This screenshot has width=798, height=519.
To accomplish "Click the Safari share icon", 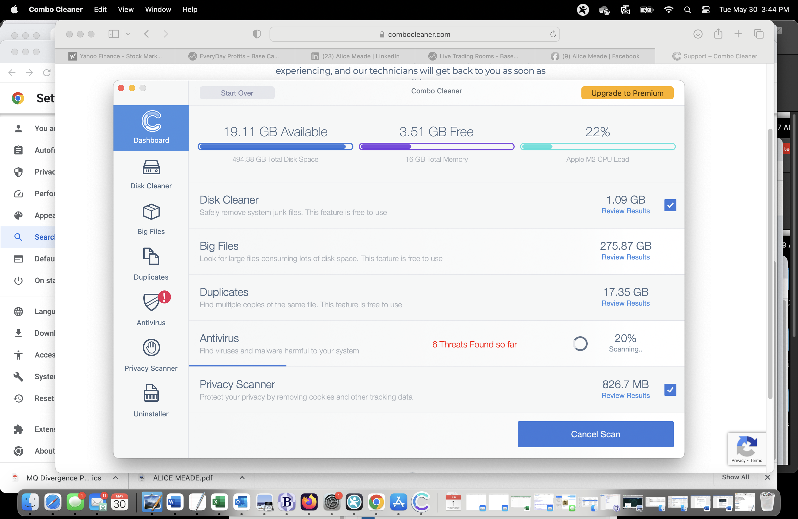I will [718, 34].
